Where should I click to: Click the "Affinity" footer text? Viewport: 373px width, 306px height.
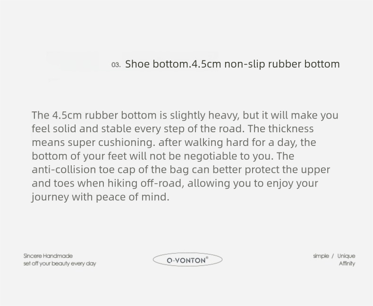tap(347, 263)
